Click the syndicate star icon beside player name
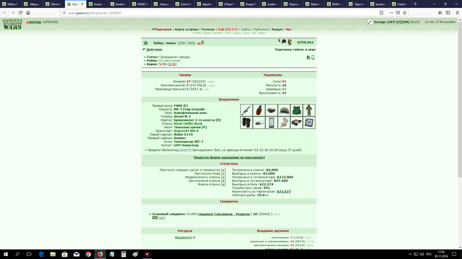462x259 pixels. 146,43
